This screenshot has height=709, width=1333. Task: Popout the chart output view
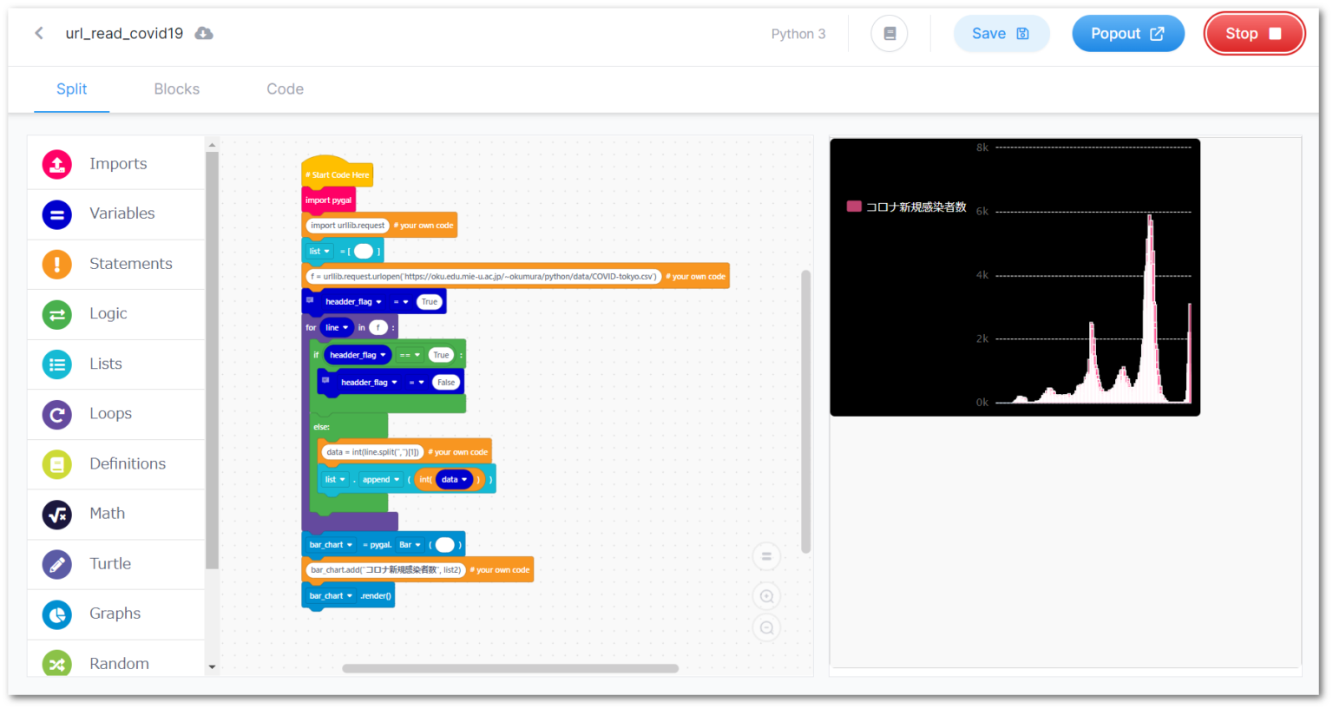tap(1128, 33)
